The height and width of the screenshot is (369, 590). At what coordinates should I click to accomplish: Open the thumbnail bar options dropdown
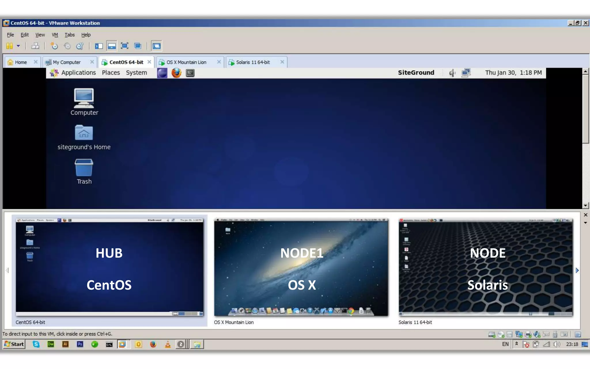585,223
